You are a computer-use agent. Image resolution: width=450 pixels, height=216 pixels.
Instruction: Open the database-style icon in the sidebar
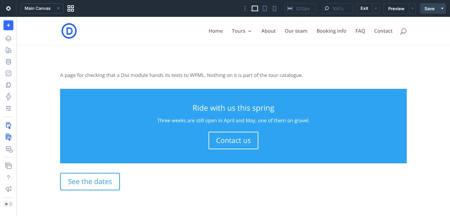tap(8, 62)
